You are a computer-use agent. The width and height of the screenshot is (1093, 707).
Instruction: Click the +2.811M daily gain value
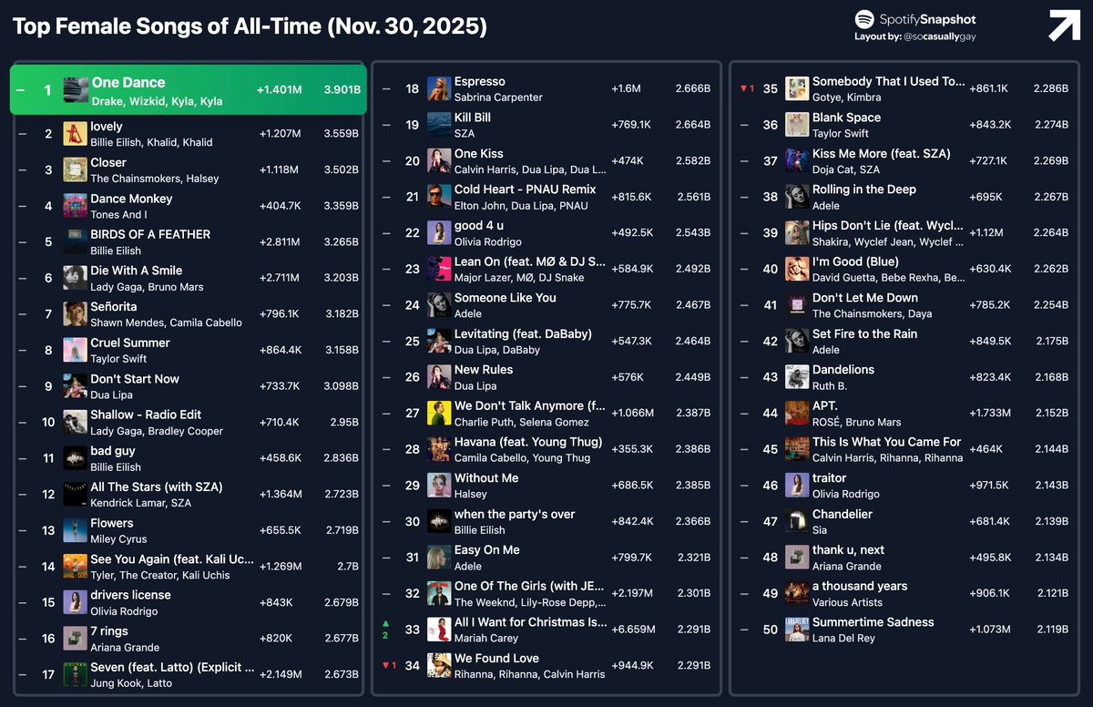coord(281,242)
